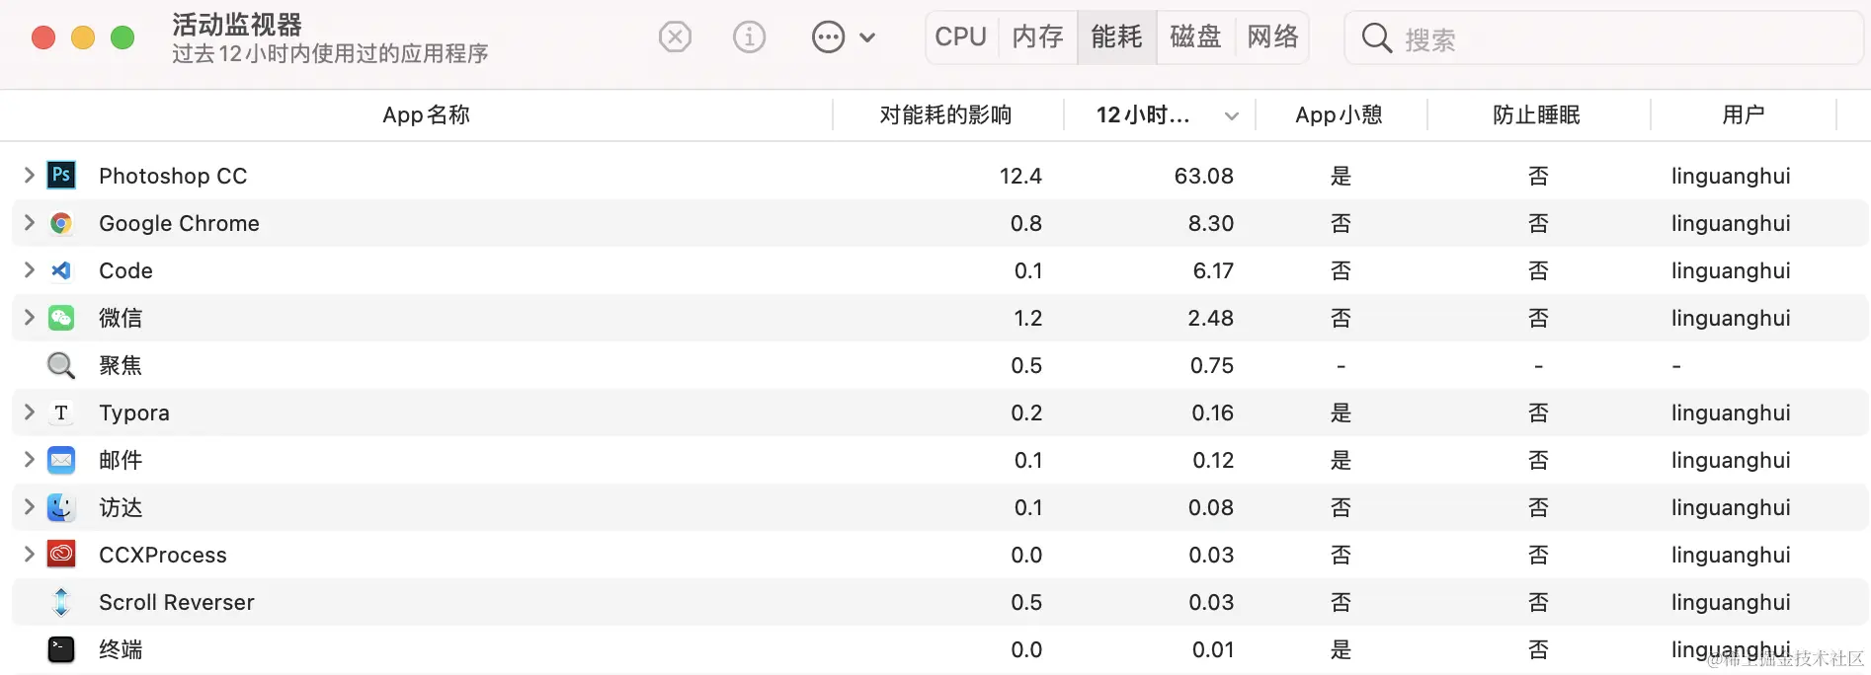
Task: Open the process info (i) icon
Action: 749,37
